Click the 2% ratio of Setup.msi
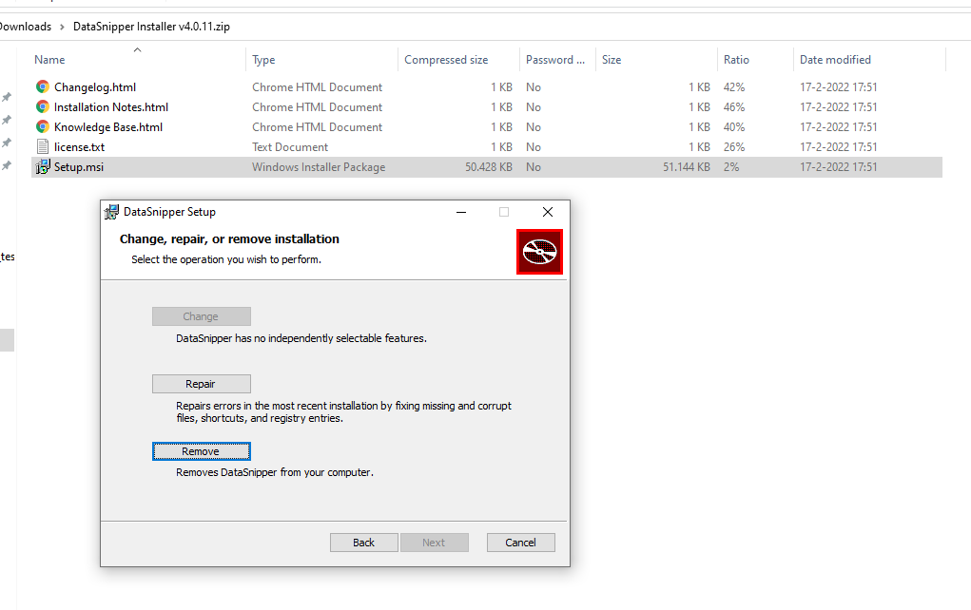 click(731, 166)
